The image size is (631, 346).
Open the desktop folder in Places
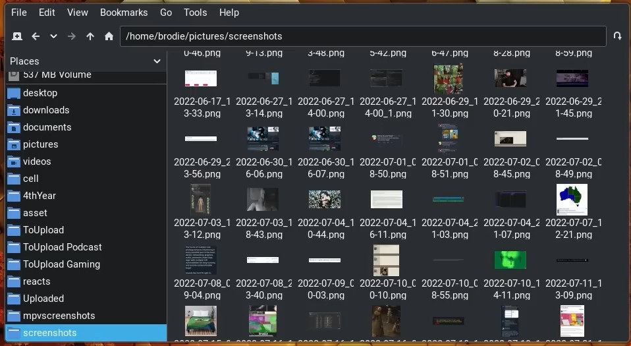tap(86, 93)
